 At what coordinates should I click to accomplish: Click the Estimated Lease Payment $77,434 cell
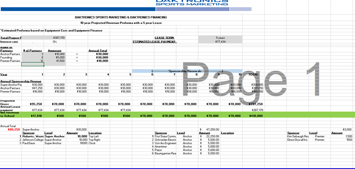[220, 42]
